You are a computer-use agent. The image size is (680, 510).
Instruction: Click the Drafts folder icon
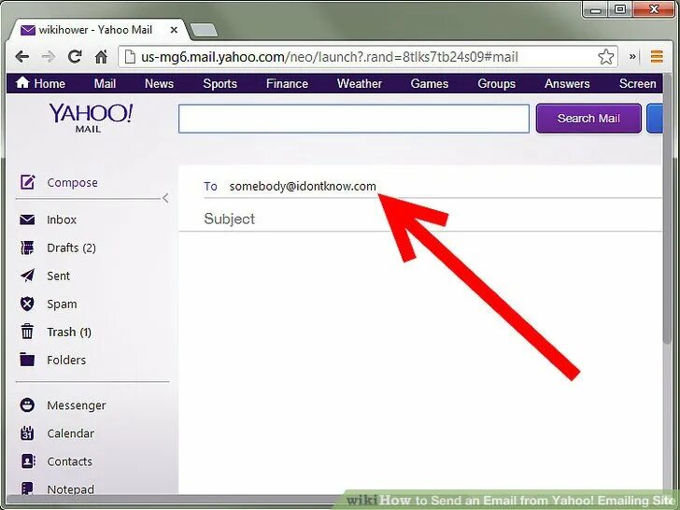pos(27,248)
